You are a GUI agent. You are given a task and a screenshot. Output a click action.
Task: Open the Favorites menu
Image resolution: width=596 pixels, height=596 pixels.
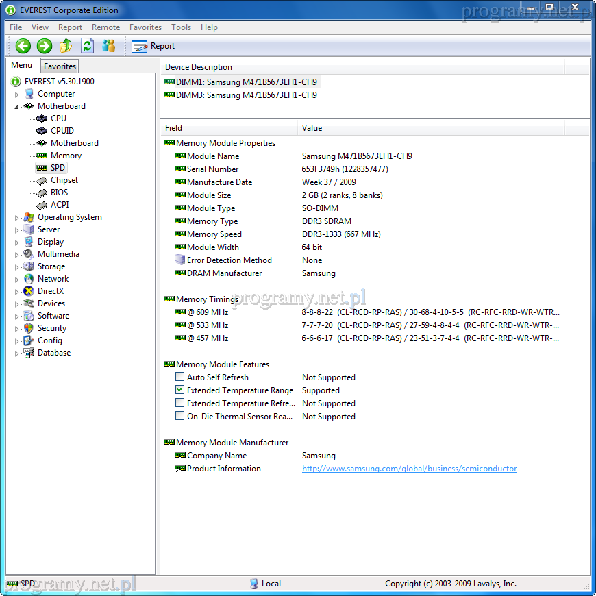point(145,27)
